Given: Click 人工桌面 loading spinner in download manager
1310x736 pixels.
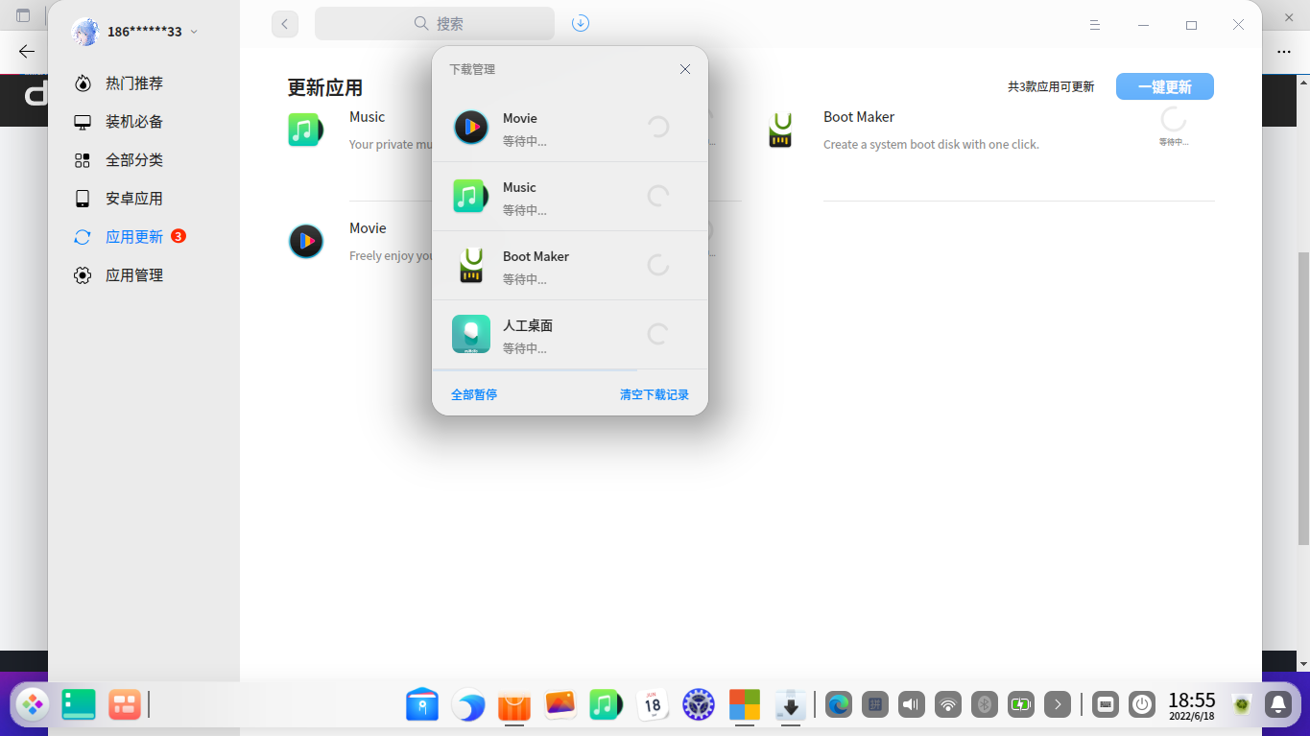Looking at the screenshot, I should point(658,334).
